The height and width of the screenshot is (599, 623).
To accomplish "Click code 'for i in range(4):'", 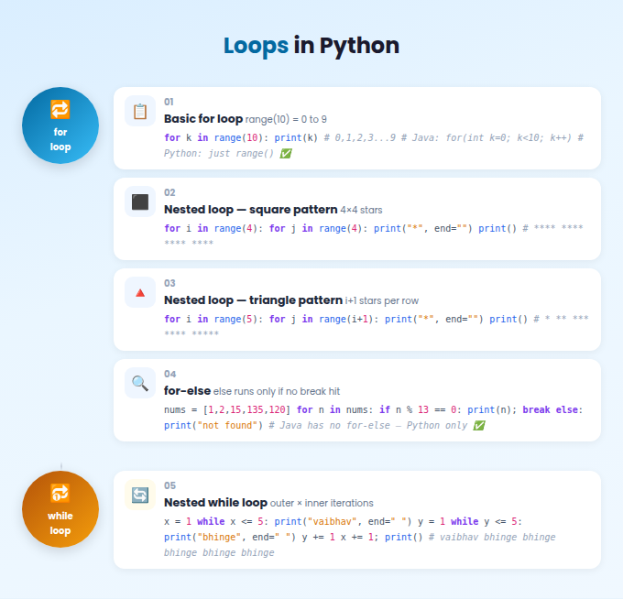I will point(213,228).
